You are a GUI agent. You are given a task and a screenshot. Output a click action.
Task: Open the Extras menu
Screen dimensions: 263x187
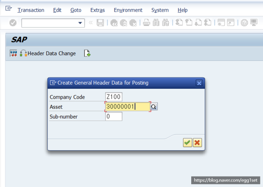pos(98,10)
